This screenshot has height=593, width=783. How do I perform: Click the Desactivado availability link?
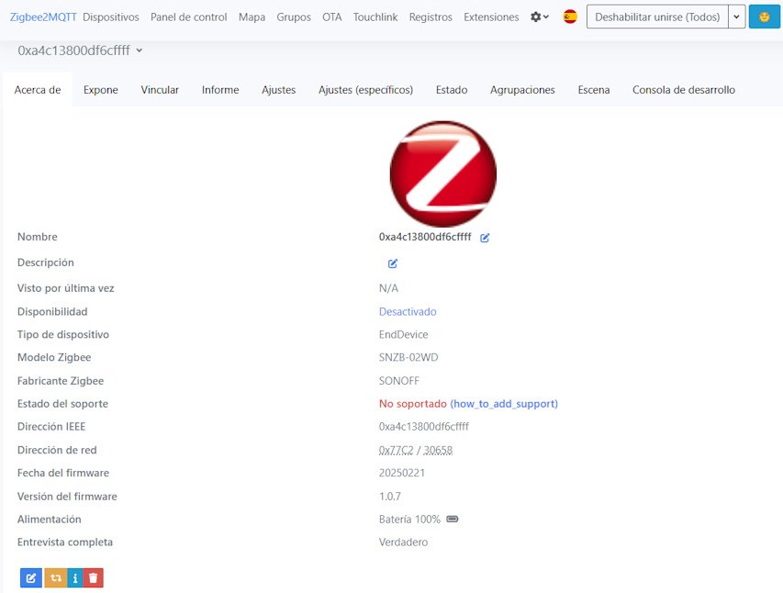point(408,312)
